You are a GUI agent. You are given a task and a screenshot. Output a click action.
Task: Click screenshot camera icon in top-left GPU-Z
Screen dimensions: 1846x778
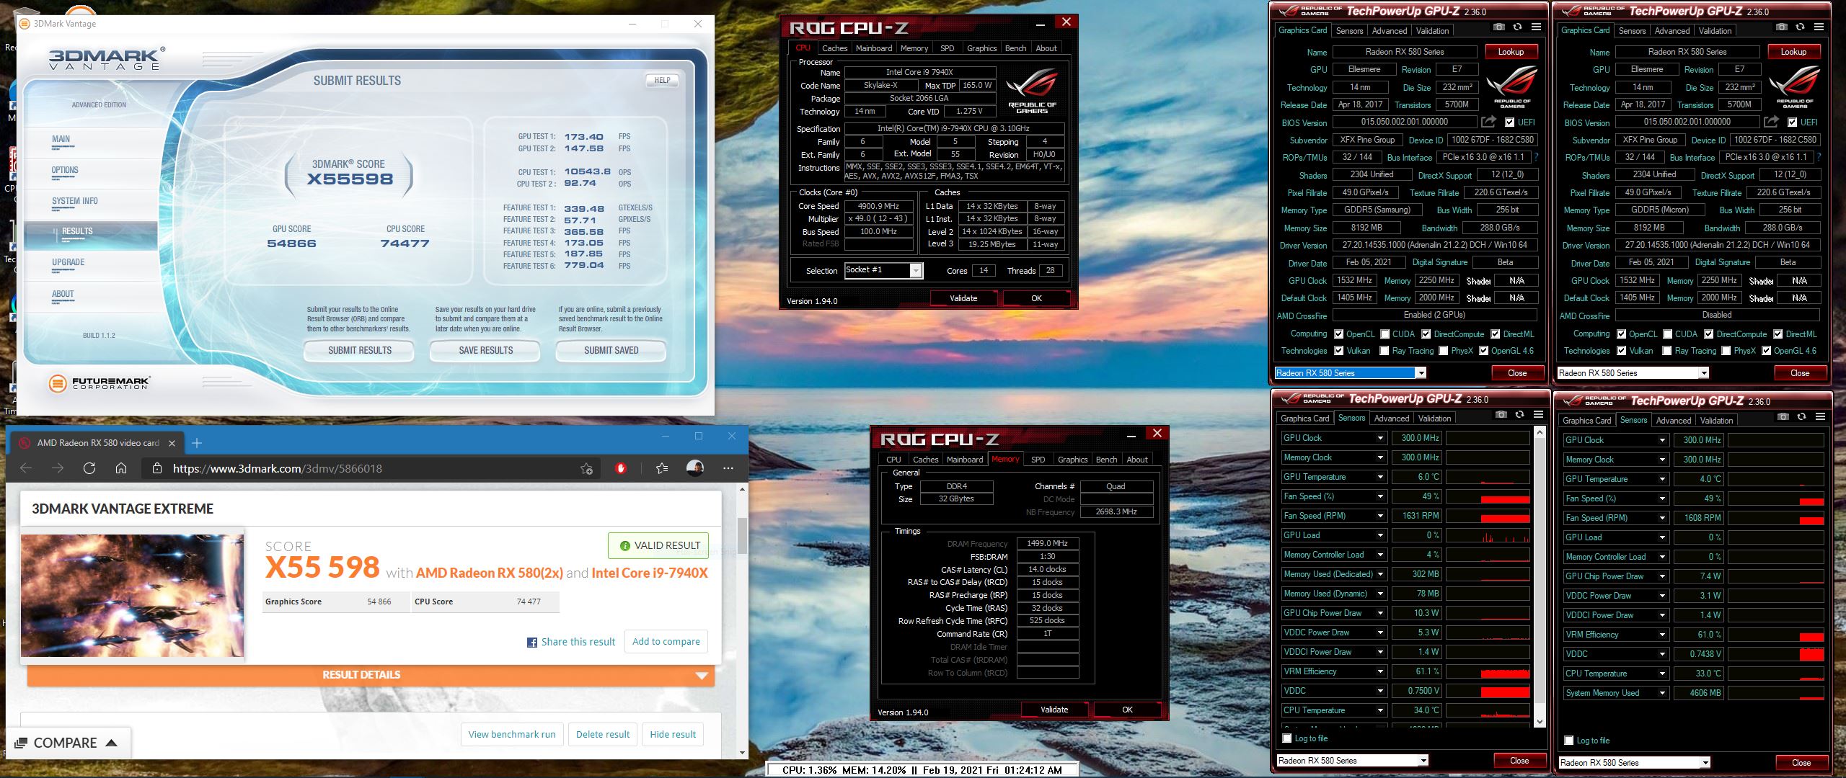(1499, 27)
